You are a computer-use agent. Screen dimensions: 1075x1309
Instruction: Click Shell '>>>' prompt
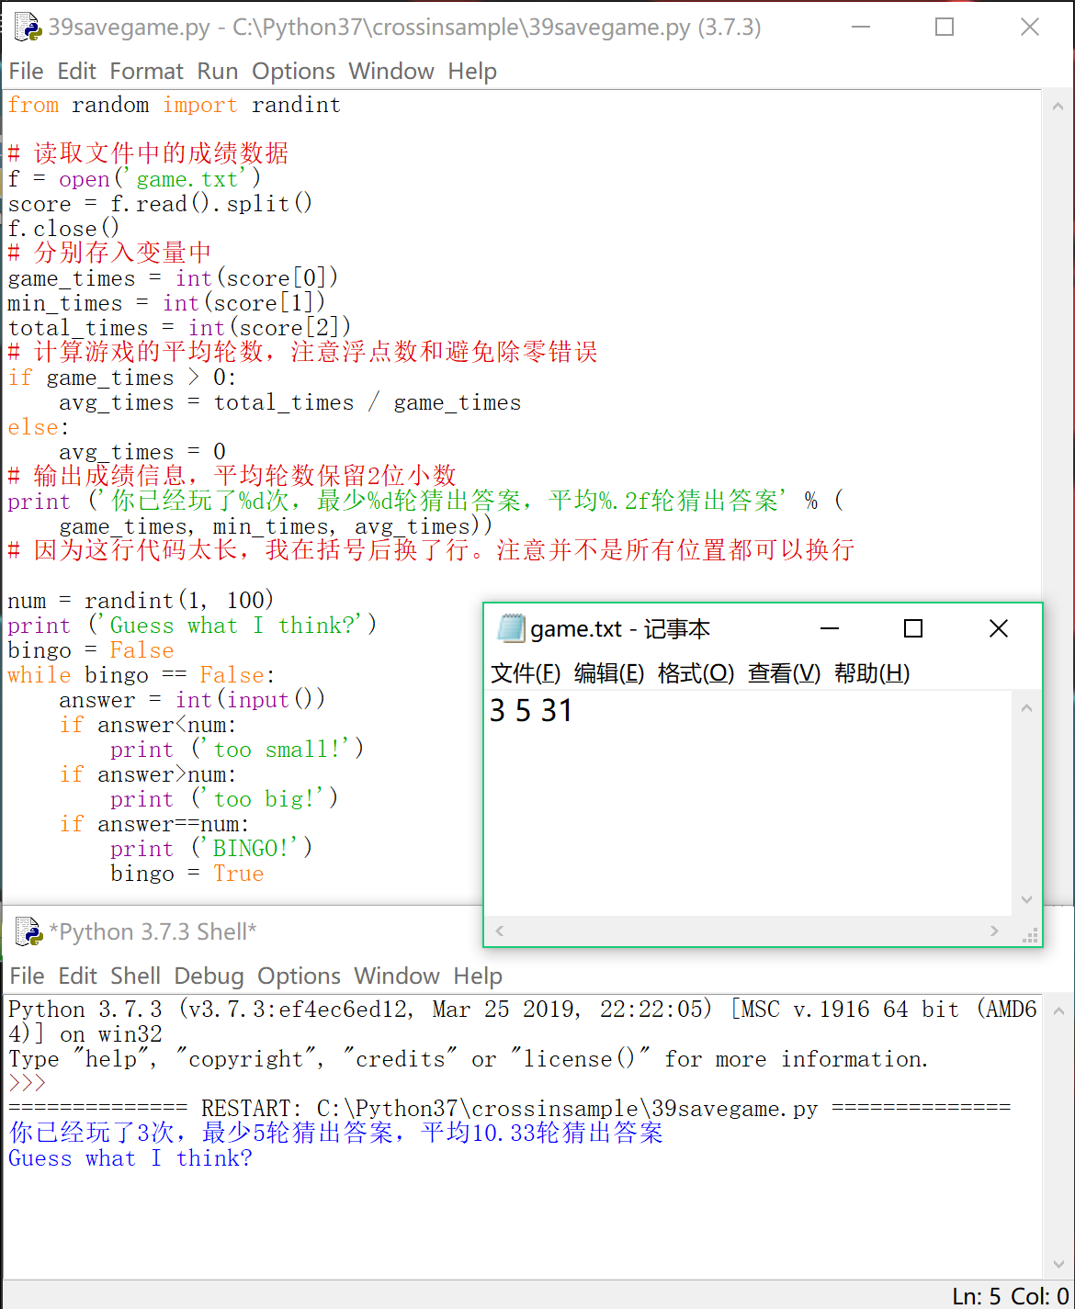point(27,1083)
